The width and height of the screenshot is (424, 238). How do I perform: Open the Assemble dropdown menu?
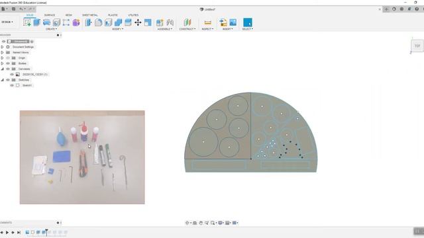(165, 29)
